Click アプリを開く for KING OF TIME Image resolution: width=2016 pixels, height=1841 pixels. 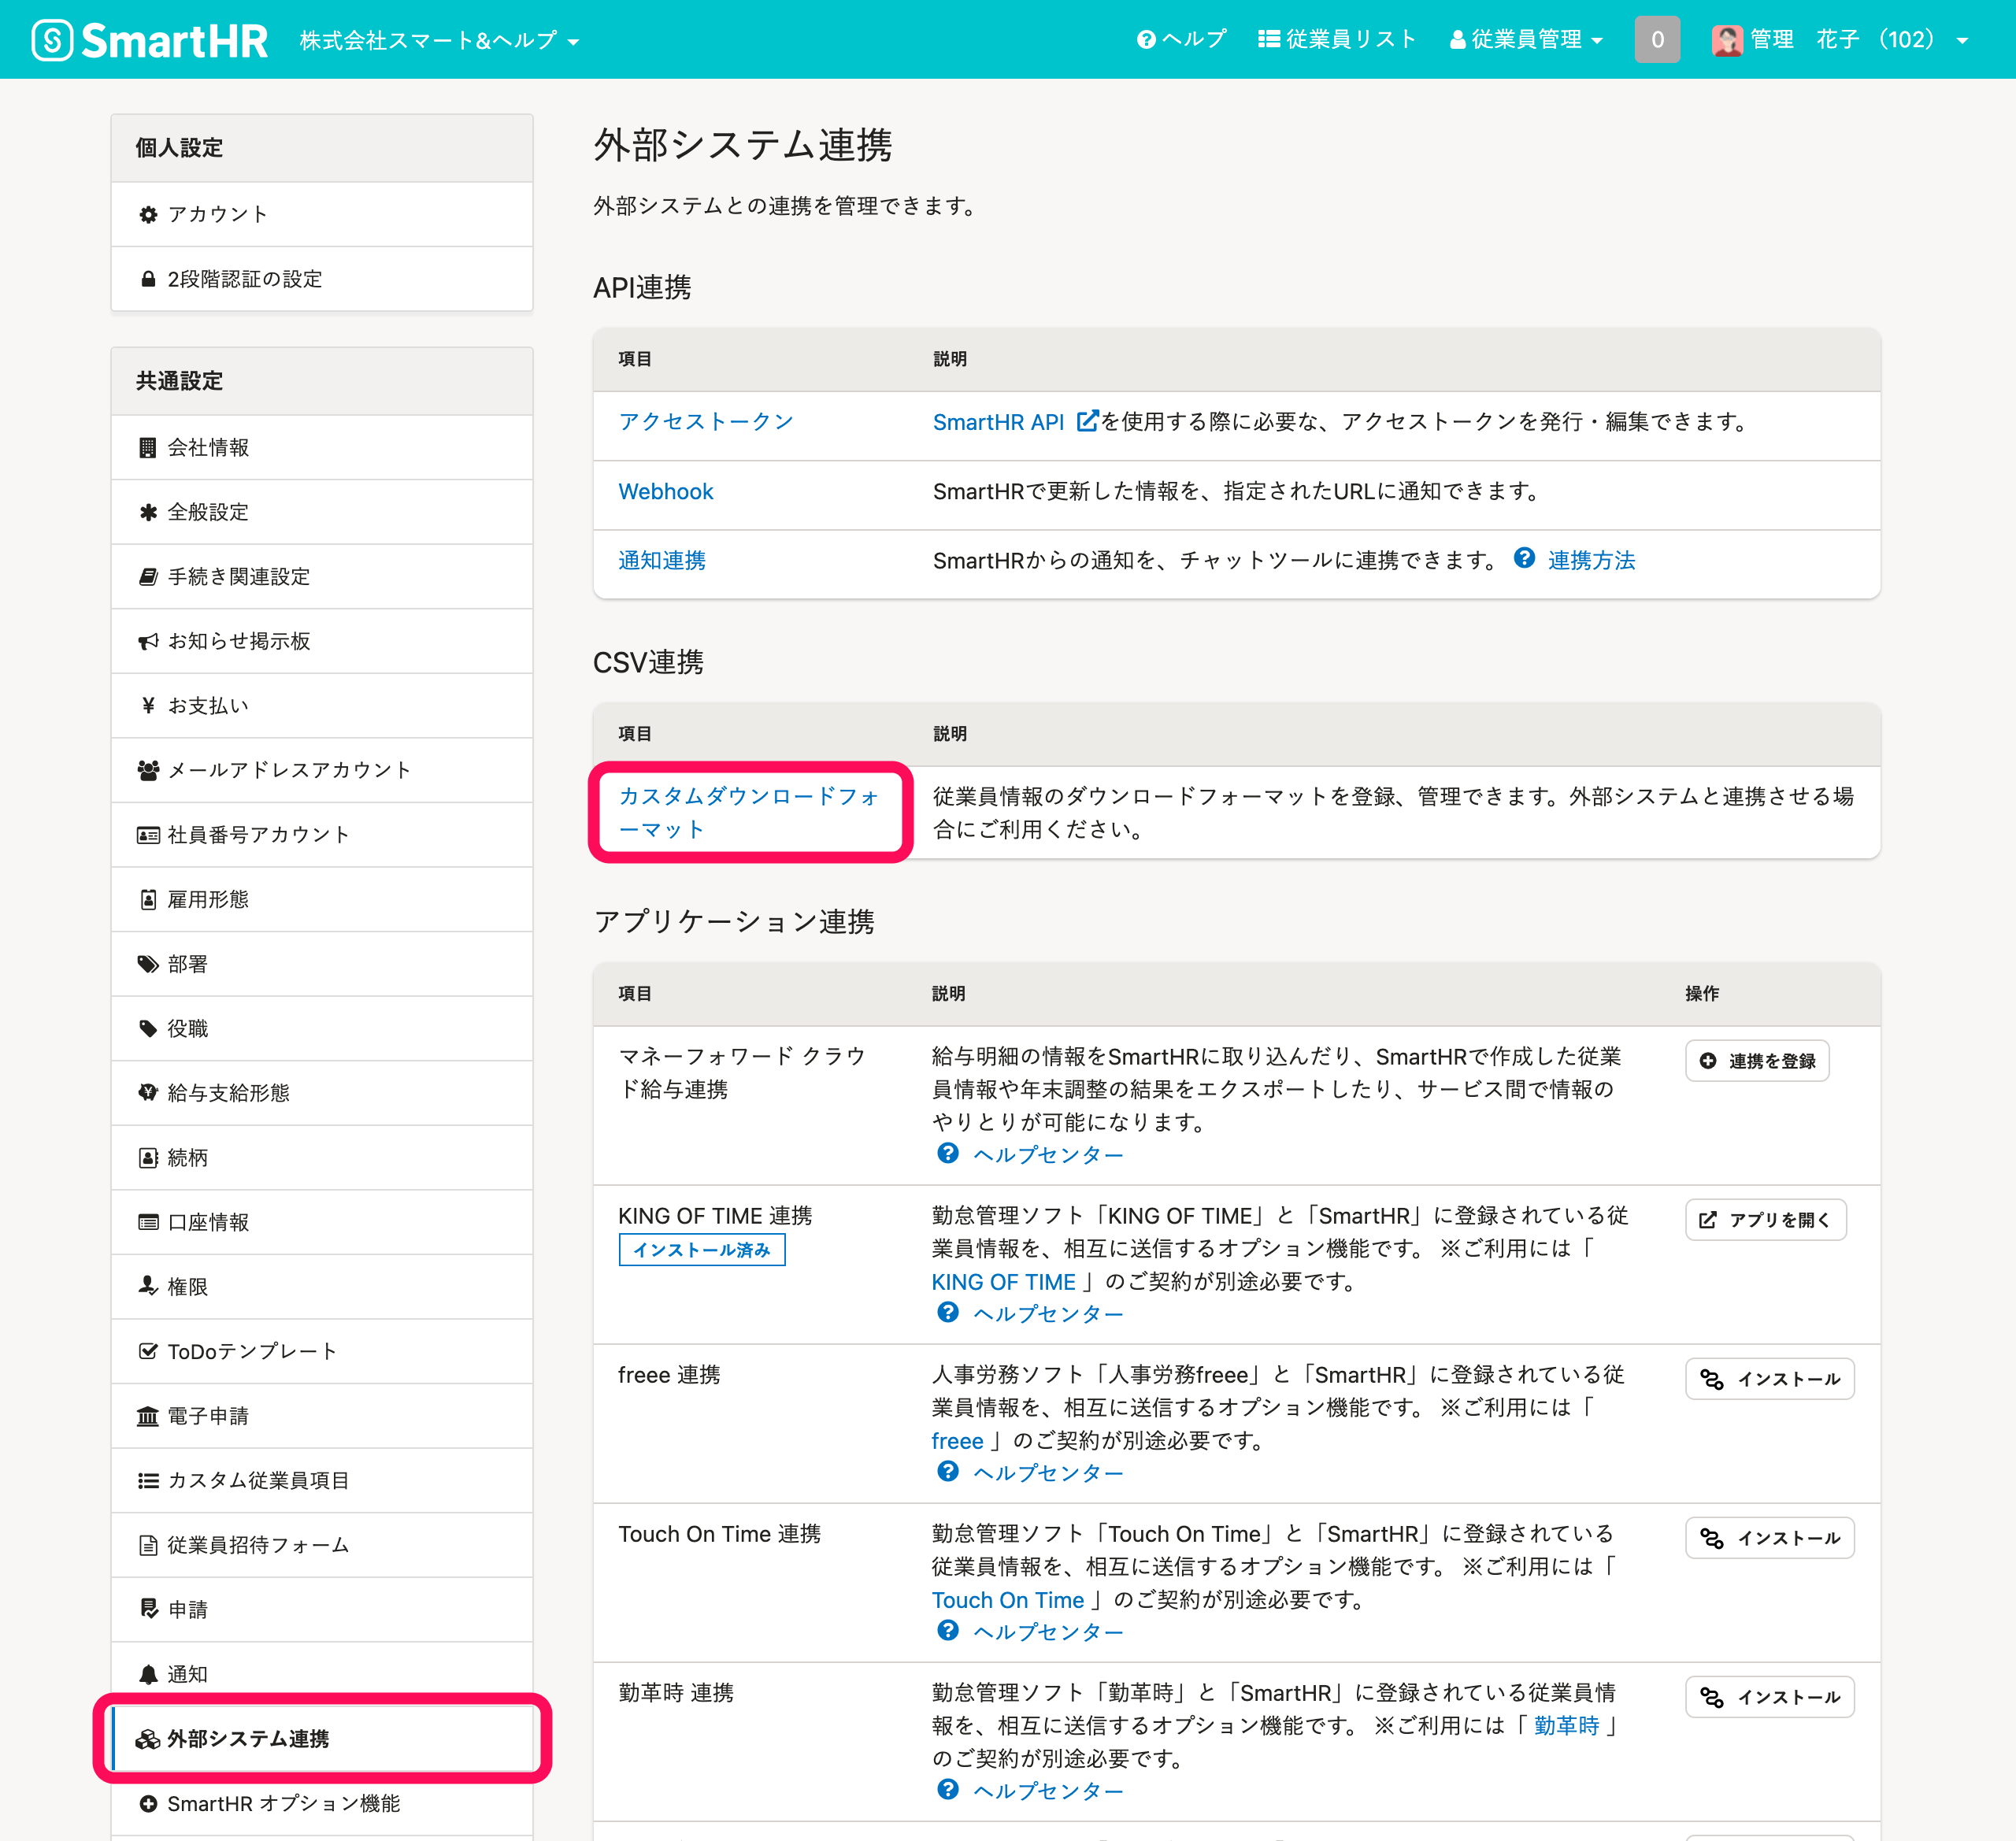(x=1765, y=1220)
